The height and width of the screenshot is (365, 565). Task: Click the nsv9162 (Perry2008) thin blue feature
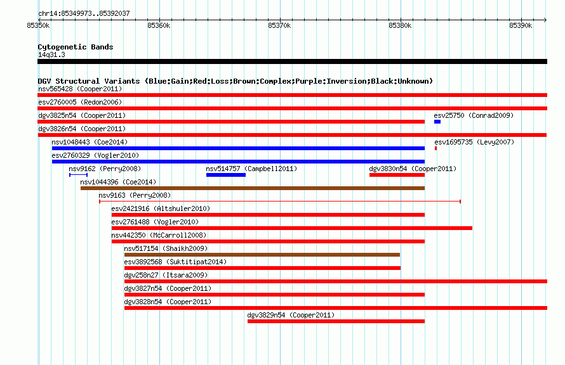[78, 175]
